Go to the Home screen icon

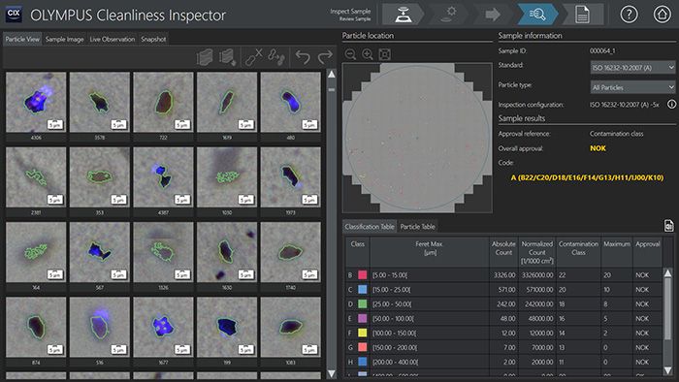click(x=662, y=15)
